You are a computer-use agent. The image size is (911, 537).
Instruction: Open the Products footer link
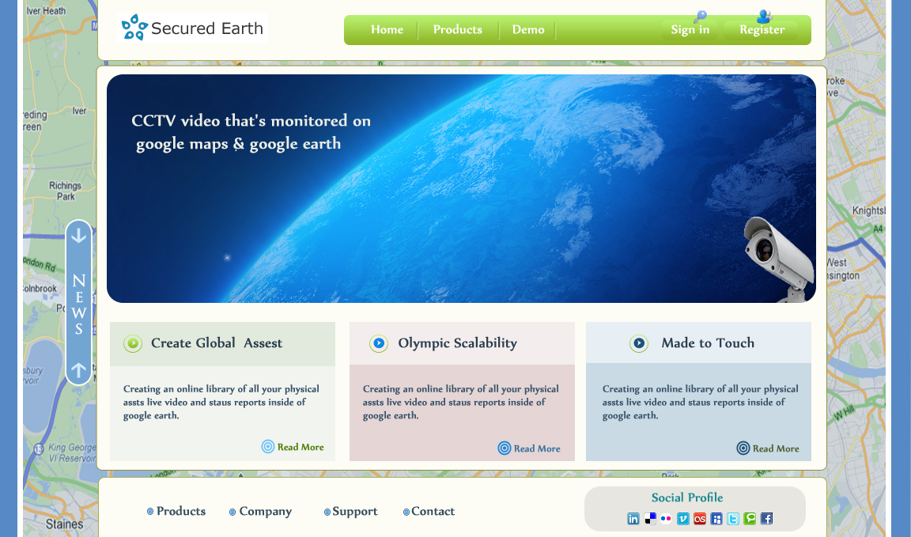180,512
